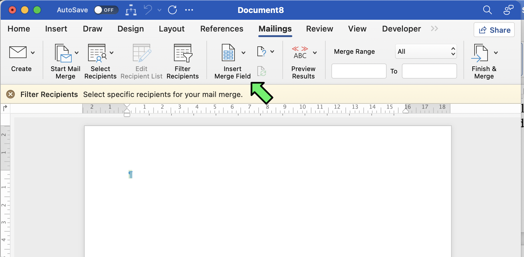Viewport: 524px width, 257px height.
Task: Click the Share button
Action: (x=494, y=30)
